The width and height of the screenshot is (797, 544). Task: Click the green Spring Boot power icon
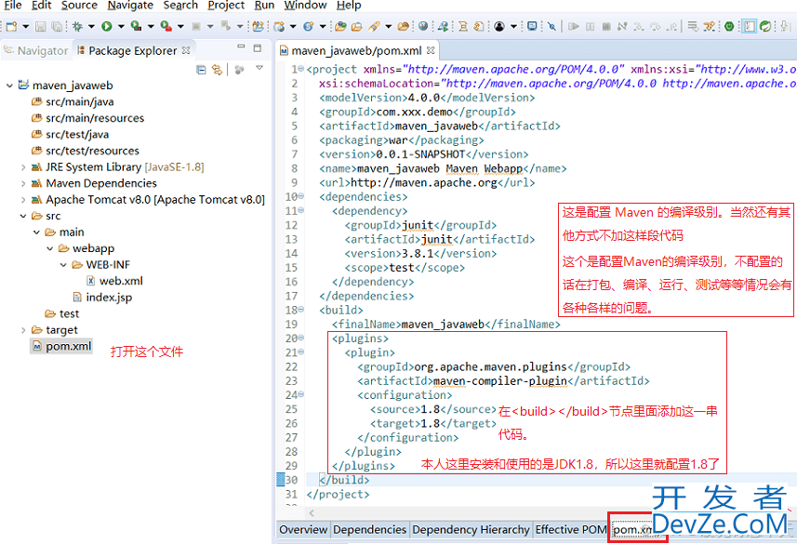coord(729,26)
